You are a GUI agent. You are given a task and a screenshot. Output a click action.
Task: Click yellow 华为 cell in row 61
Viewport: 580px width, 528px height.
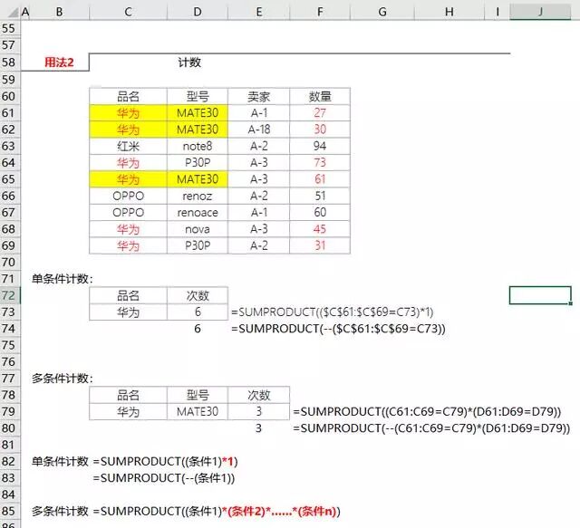pyautogui.click(x=128, y=113)
